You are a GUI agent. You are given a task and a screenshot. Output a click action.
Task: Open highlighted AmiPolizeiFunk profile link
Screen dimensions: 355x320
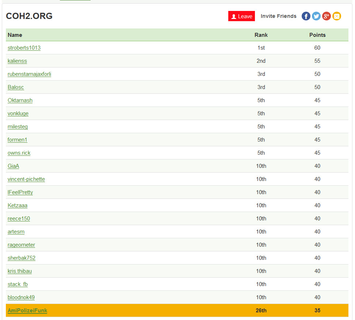pyautogui.click(x=27, y=310)
